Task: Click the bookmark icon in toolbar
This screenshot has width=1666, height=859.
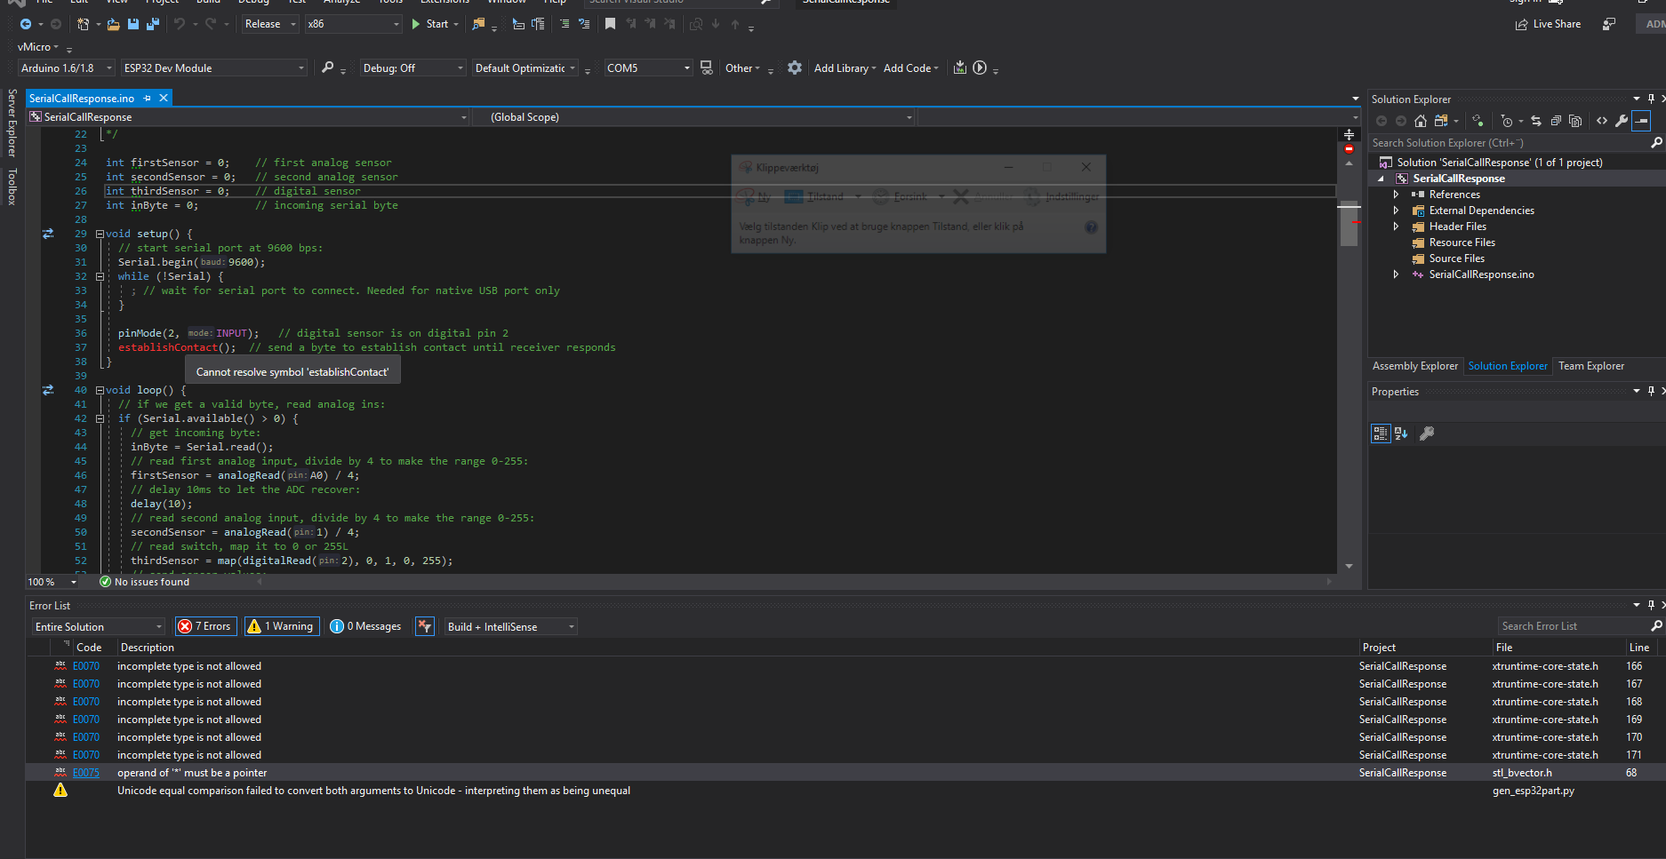Action: [610, 24]
